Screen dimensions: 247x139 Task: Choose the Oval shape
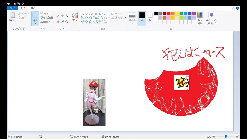pyautogui.click(x=90, y=14)
